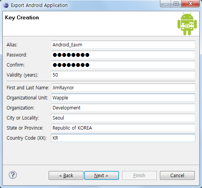Image resolution: width=202 pixels, height=188 pixels.
Task: Go to the Next wizard page
Action: coord(102,176)
